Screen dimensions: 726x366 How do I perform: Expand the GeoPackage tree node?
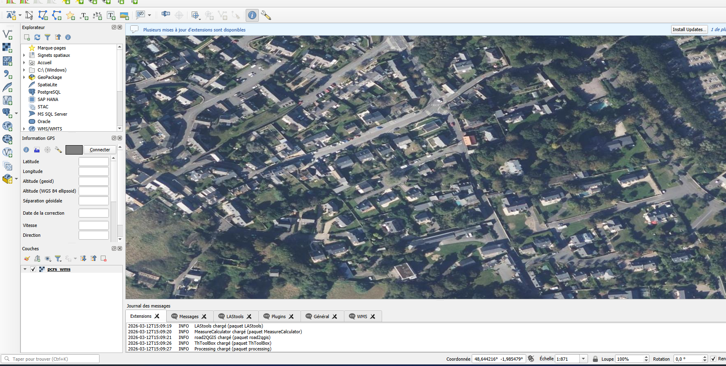24,77
